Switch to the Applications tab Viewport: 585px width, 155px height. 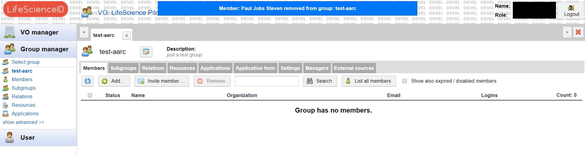click(x=215, y=68)
